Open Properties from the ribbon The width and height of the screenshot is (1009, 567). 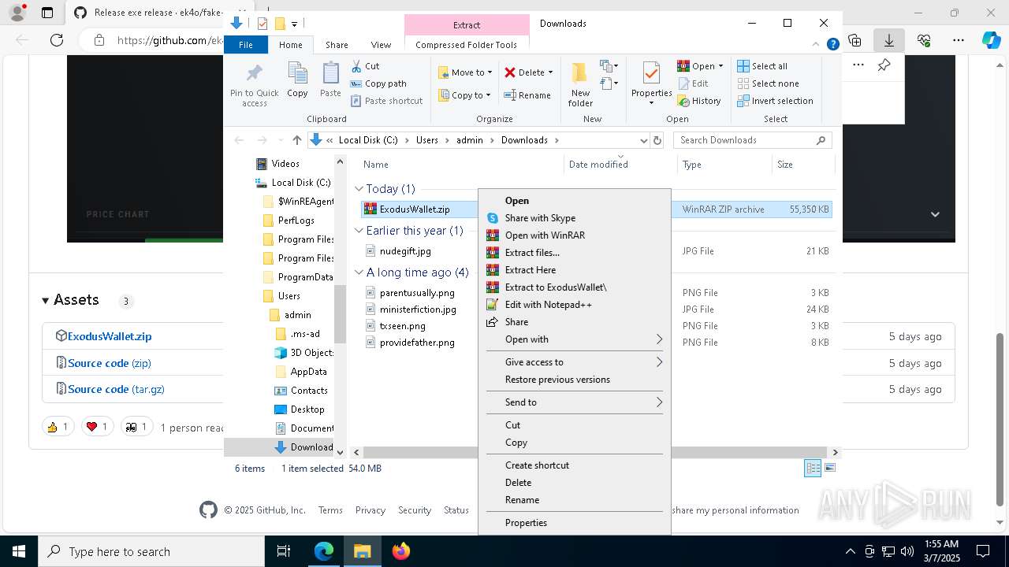point(651,82)
